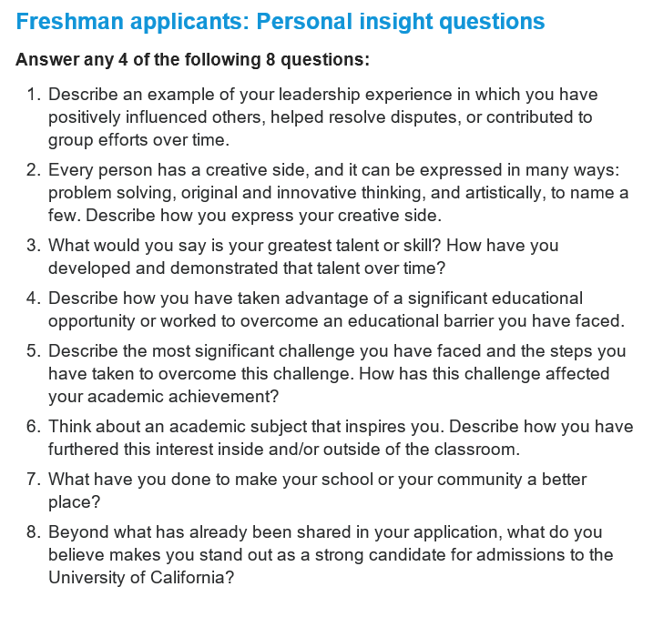Image resolution: width=653 pixels, height=617 pixels.
Task: Click the list number "5."
Action: pos(34,351)
